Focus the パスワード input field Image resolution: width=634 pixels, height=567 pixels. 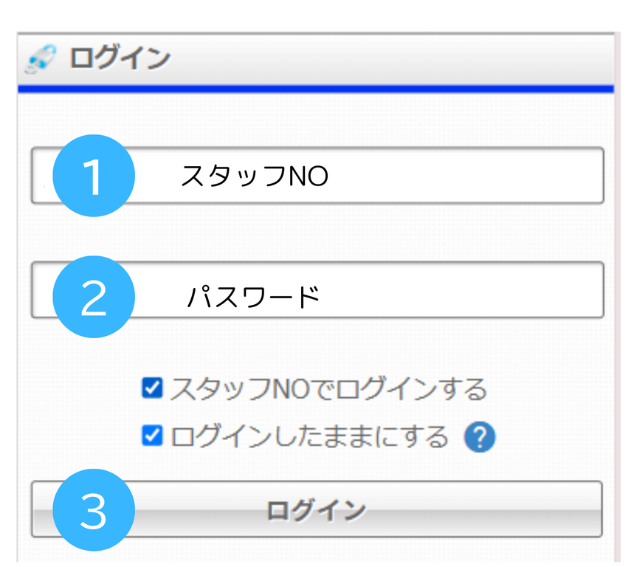click(x=317, y=289)
